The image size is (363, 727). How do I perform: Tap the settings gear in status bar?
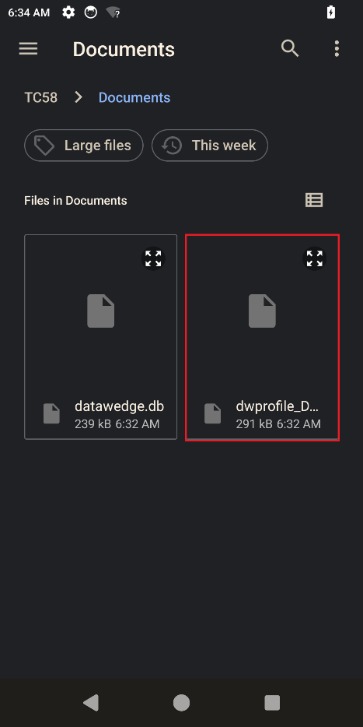tap(68, 12)
